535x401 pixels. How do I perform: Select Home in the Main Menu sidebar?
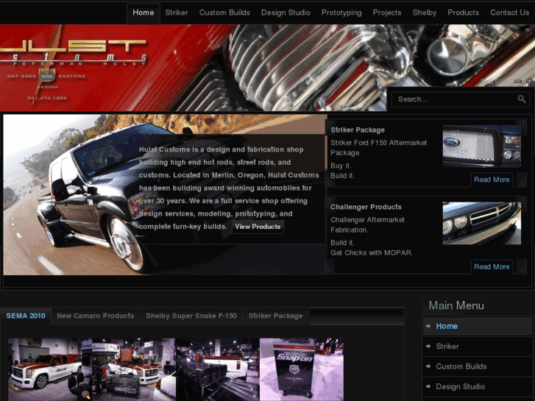pos(477,326)
